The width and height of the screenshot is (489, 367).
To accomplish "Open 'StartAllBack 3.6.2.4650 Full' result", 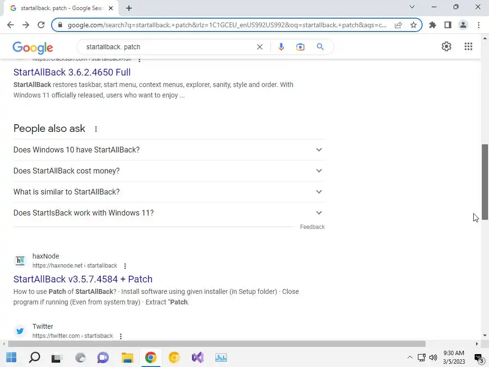I will pyautogui.click(x=72, y=72).
